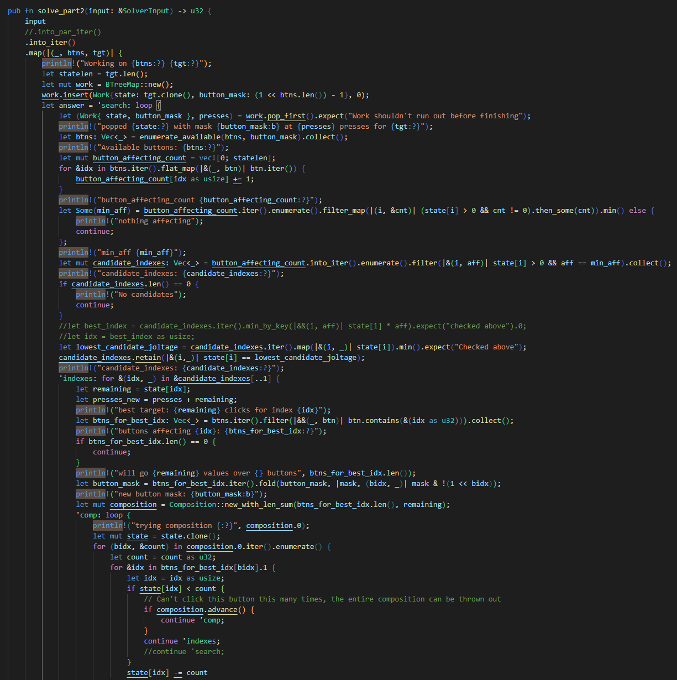This screenshot has height=680, width=677.
Task: Click the let statelen = tgt.len() line
Action: [95, 74]
